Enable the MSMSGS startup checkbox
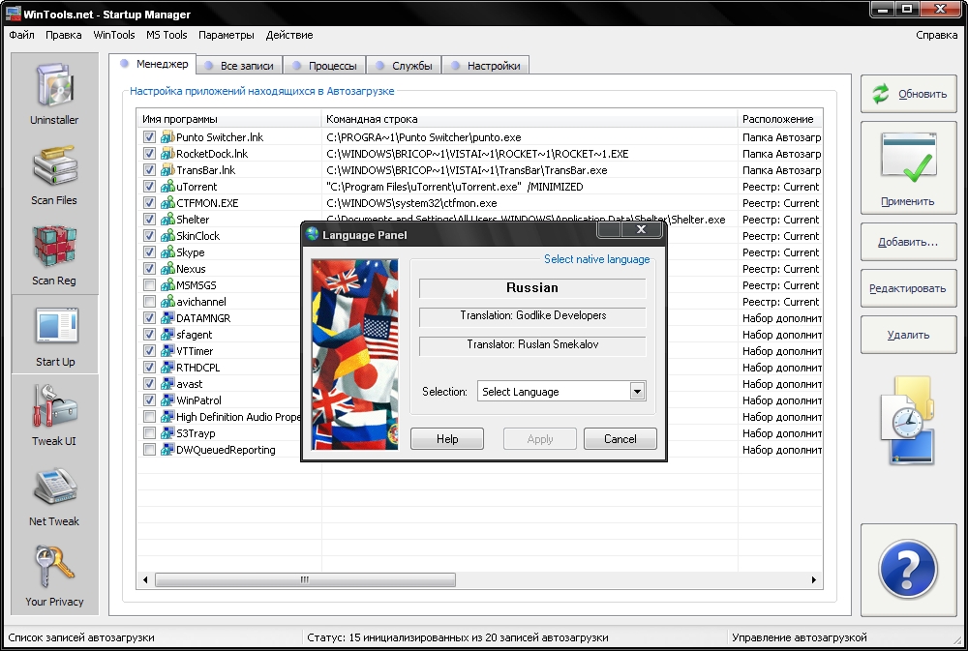The image size is (968, 651). 149,285
